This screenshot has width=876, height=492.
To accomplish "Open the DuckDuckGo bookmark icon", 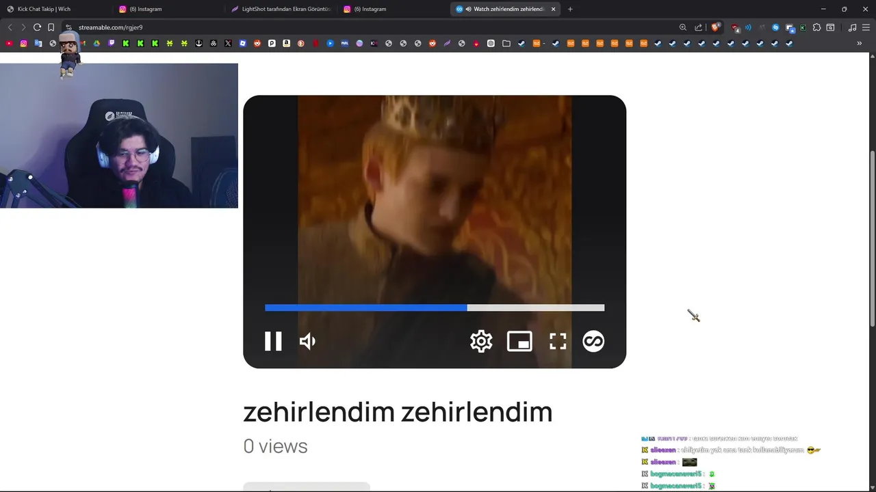I will pos(301,43).
